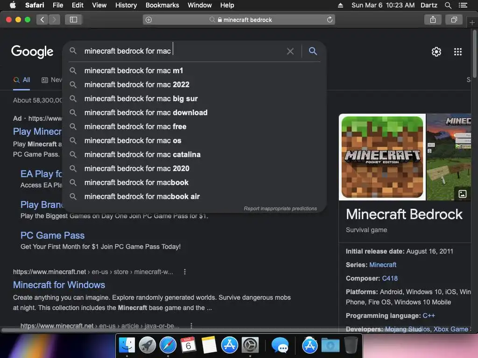Image resolution: width=478 pixels, height=358 pixels.
Task: Open the C418 composer link
Action: pos(390,278)
